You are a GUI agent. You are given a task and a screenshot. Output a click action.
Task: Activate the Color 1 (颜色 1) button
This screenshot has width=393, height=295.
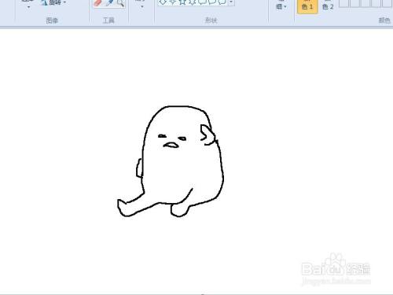(x=307, y=6)
